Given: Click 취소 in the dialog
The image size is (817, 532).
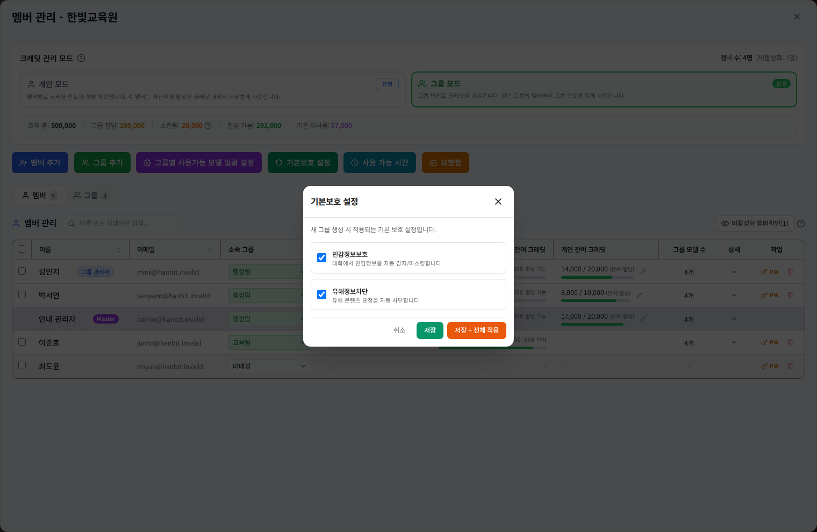Looking at the screenshot, I should (399, 330).
